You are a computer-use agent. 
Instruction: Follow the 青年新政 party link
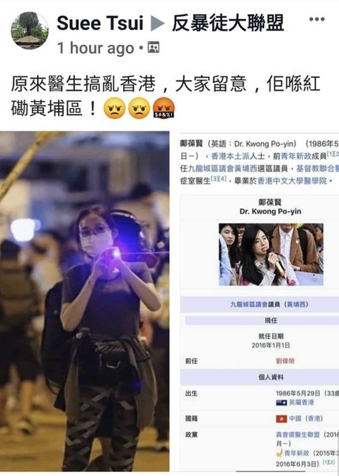tap(296, 453)
